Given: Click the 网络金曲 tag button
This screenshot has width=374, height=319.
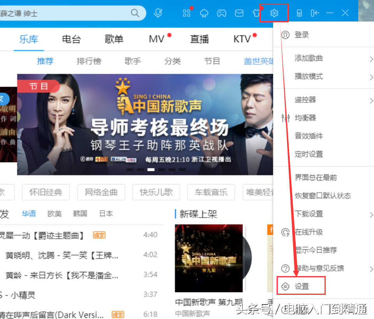Looking at the screenshot, I should (x=101, y=192).
